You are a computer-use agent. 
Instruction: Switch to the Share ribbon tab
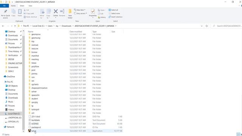pyautogui.click(x=22, y=6)
